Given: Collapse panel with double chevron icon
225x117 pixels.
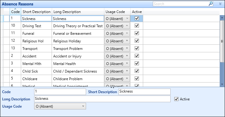Looking at the screenshot, I should (x=220, y=4).
